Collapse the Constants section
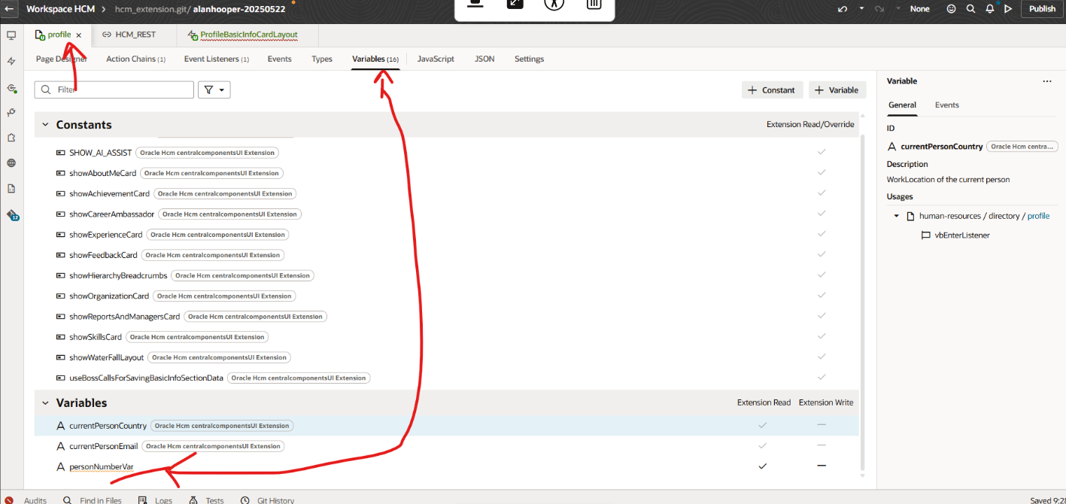The width and height of the screenshot is (1066, 504). [x=45, y=124]
